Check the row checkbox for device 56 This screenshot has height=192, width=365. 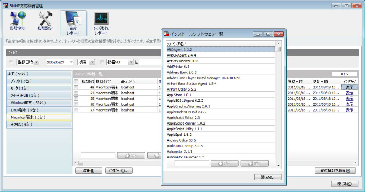click(x=76, y=104)
